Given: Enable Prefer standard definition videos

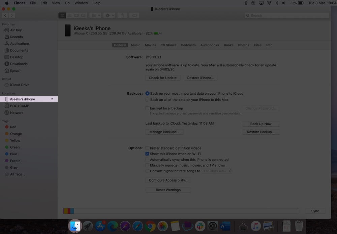Looking at the screenshot, I should 147,148.
